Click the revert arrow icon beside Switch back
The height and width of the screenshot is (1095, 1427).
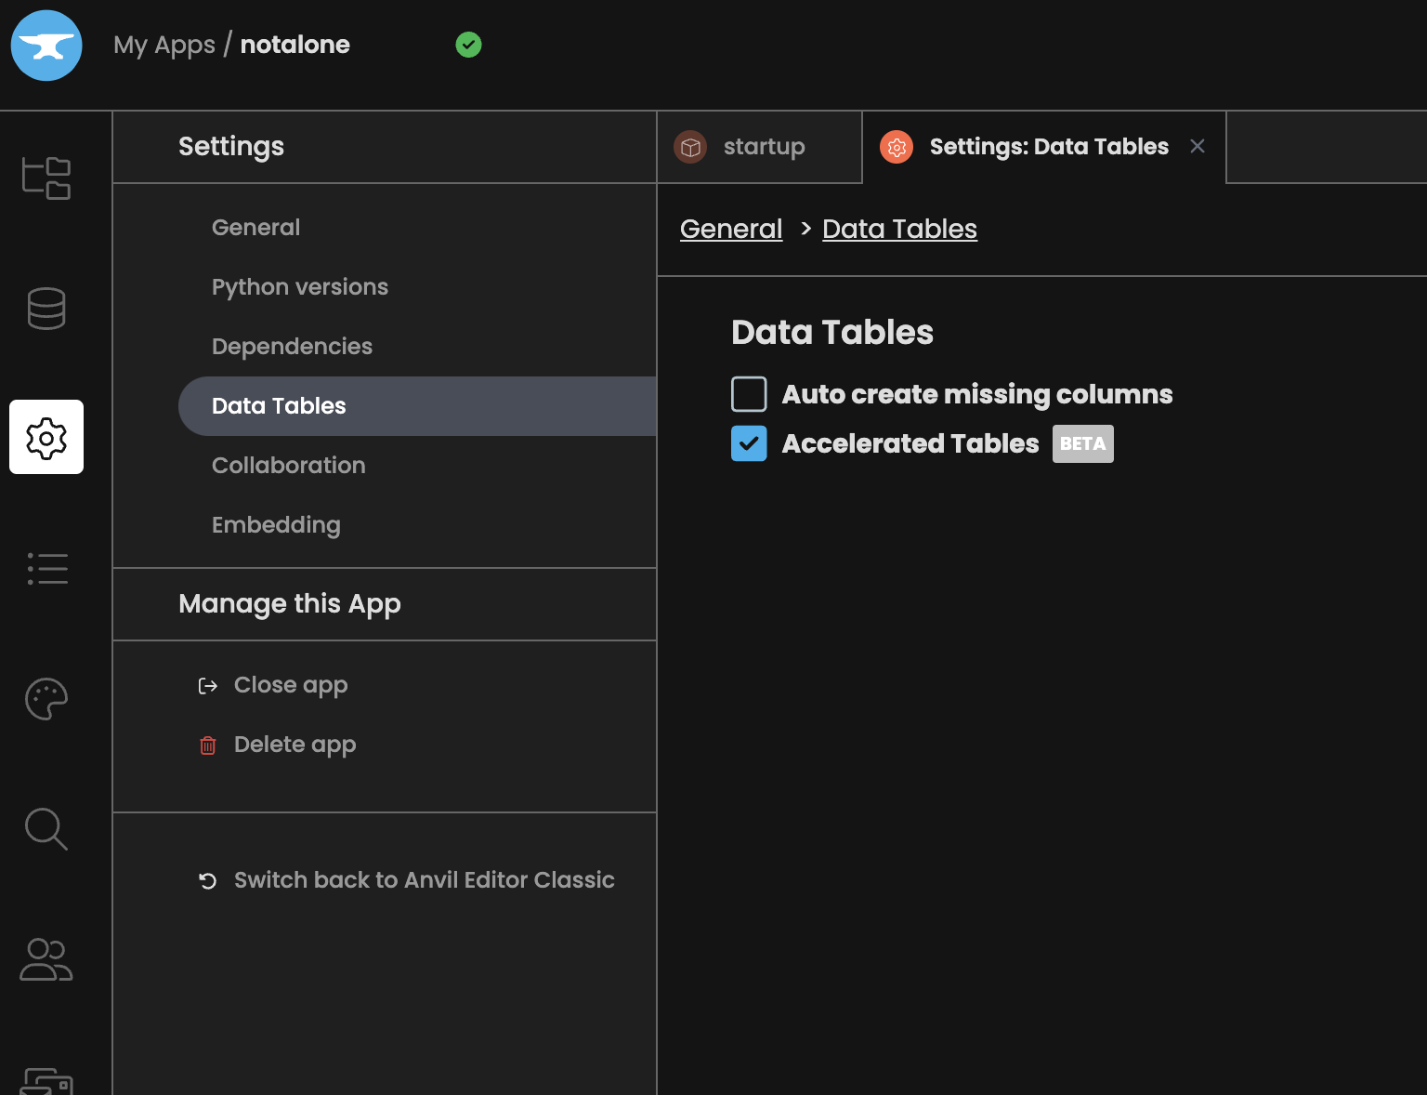click(208, 880)
